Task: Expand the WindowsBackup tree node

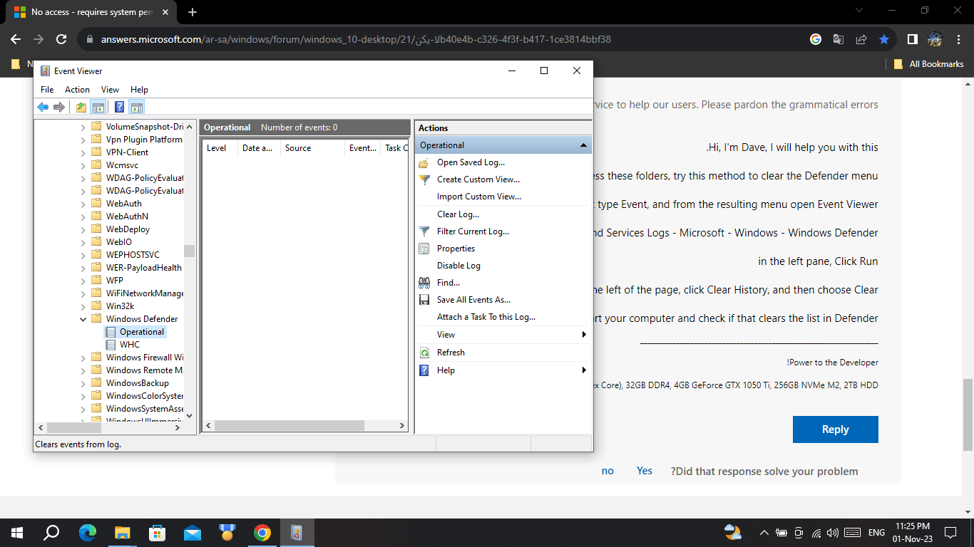Action: click(x=83, y=383)
